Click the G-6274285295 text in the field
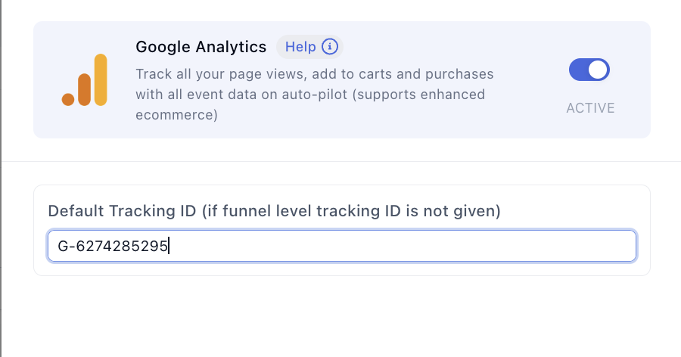The width and height of the screenshot is (681, 357). pos(113,247)
